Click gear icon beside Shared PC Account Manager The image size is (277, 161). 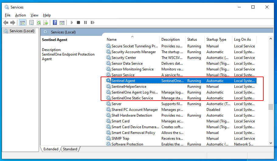[108, 110]
